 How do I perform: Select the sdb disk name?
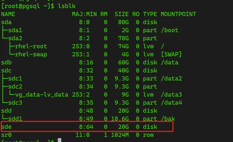click(6, 62)
